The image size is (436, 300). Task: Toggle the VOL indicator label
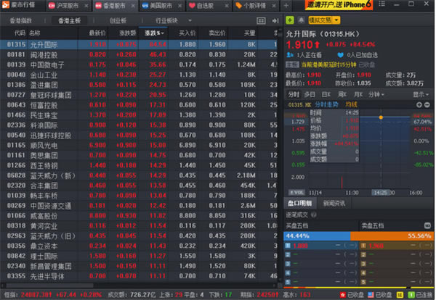coord(296,193)
